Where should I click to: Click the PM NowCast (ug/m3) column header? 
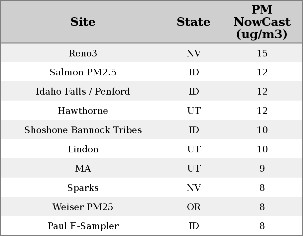click(262, 22)
